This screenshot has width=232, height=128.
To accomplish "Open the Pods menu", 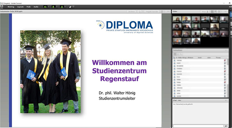I will 29,7.
